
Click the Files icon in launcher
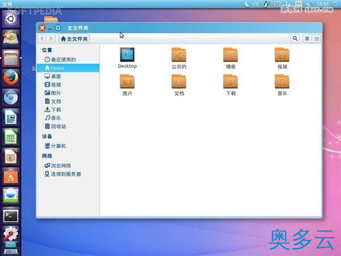coord(11,58)
